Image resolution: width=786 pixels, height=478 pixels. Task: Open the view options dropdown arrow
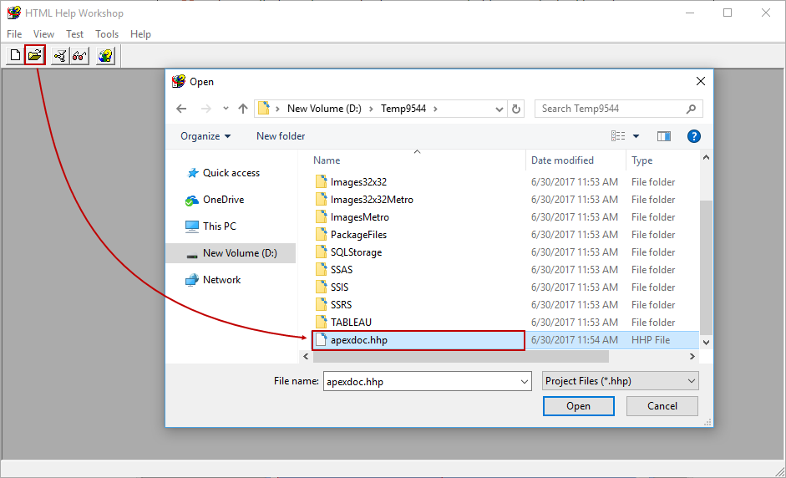pyautogui.click(x=636, y=136)
